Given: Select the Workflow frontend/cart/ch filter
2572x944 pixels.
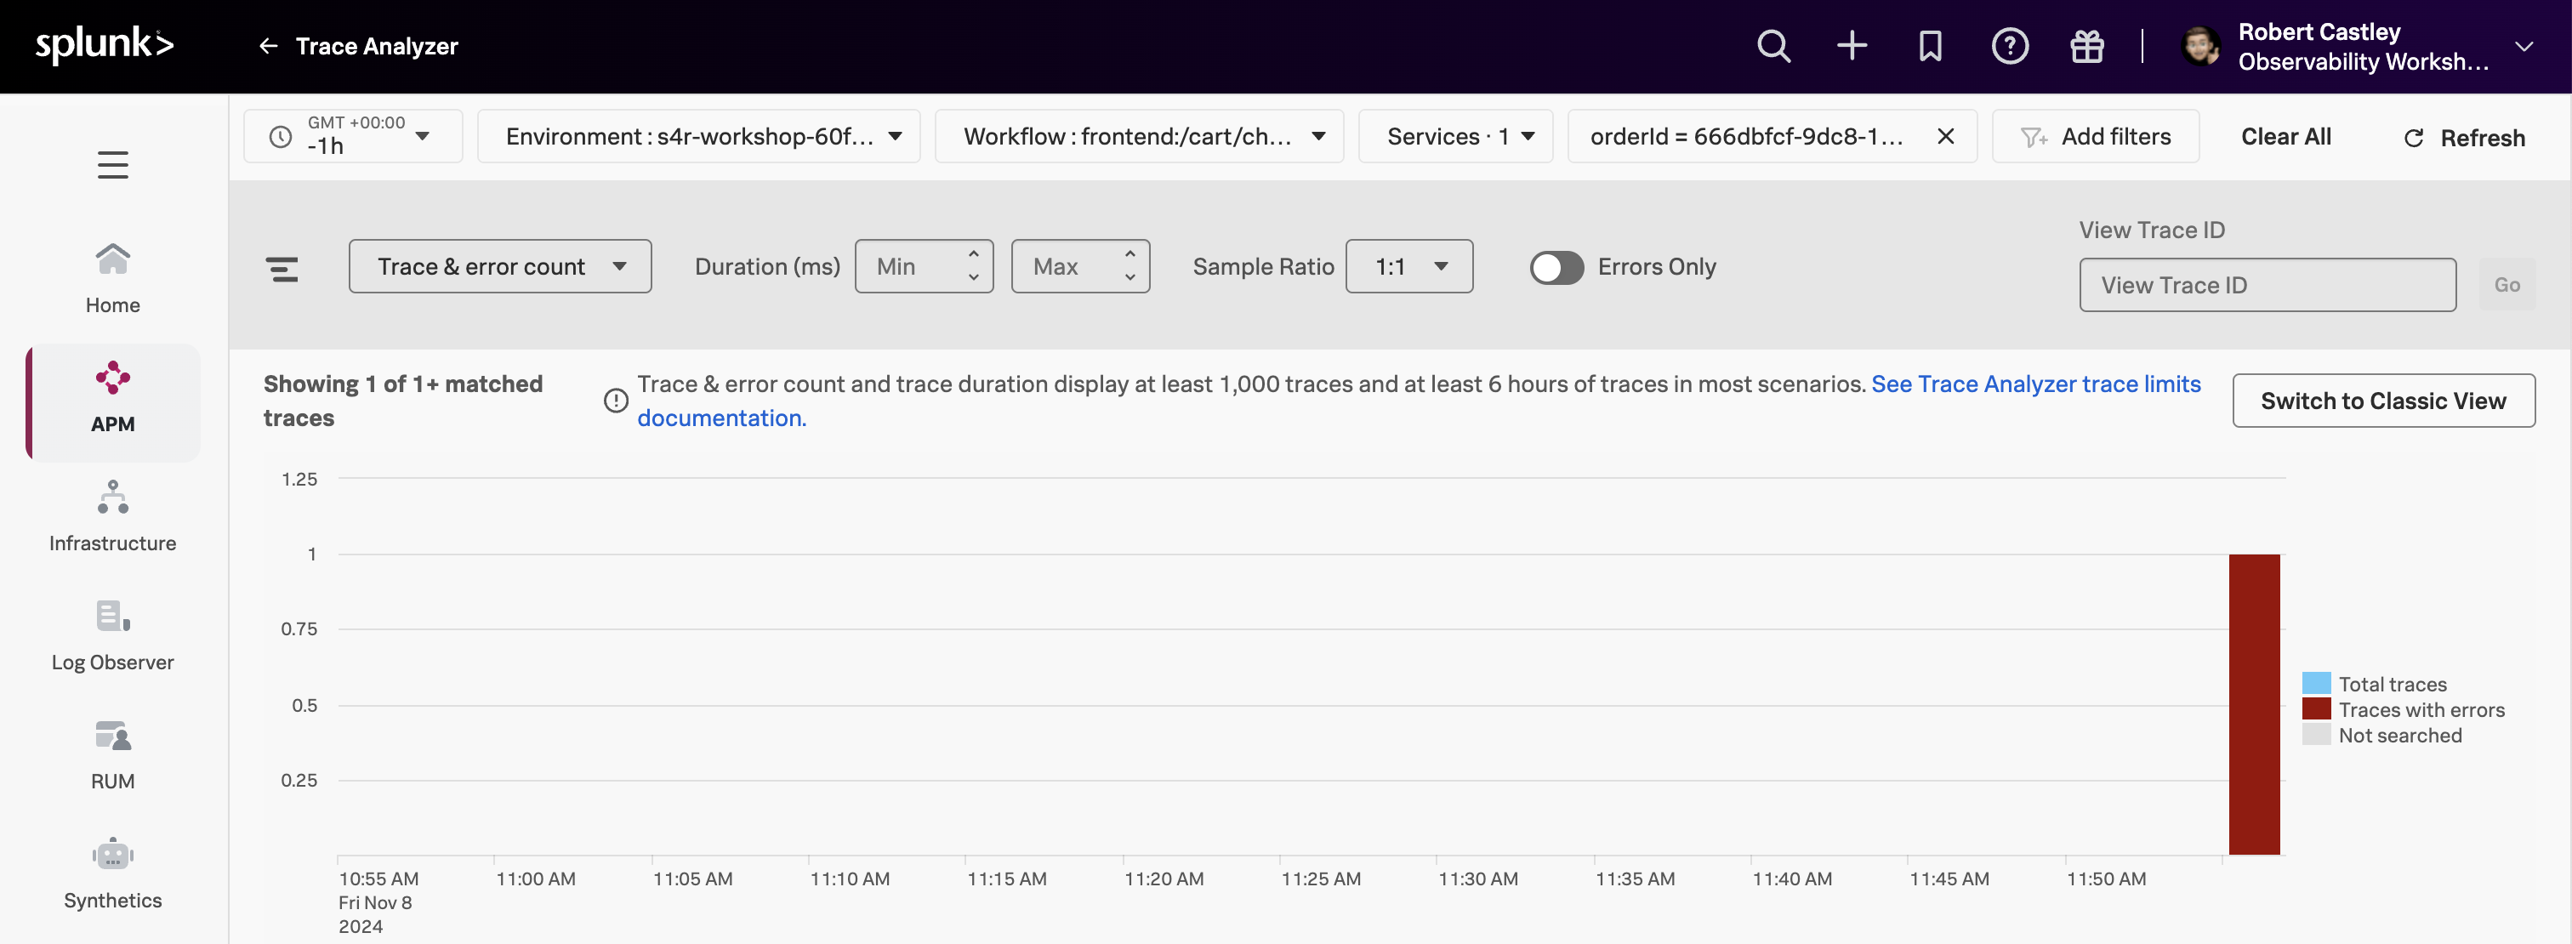Looking at the screenshot, I should tap(1136, 136).
